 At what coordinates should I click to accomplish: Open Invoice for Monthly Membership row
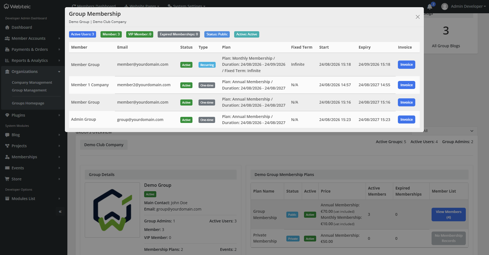[x=406, y=65]
